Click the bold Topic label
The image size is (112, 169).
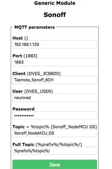point(19,127)
